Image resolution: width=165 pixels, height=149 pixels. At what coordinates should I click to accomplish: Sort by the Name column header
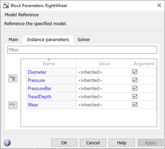pyautogui.click(x=49, y=64)
